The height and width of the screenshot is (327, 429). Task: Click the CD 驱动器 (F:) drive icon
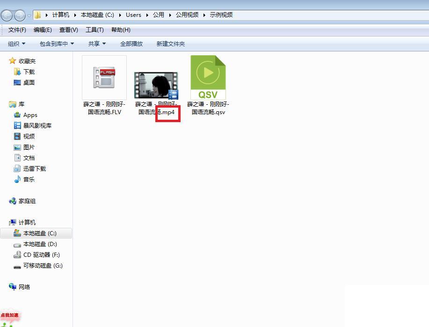point(17,255)
